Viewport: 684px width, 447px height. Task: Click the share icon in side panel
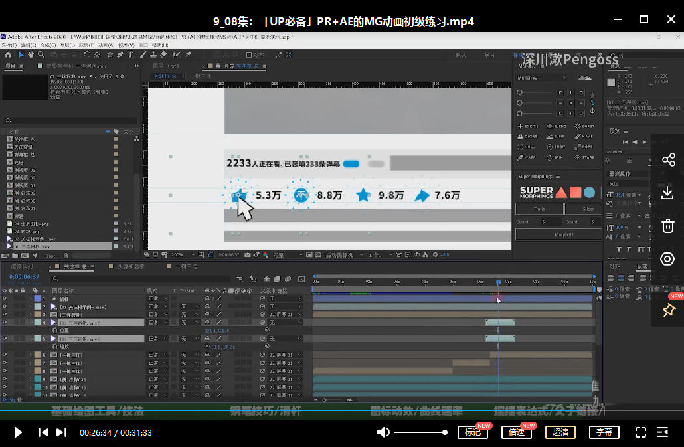(x=668, y=159)
